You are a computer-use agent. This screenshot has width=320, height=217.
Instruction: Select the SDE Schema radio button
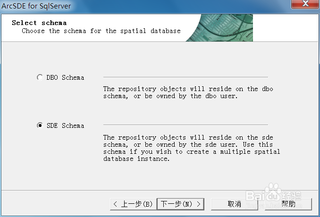40,125
